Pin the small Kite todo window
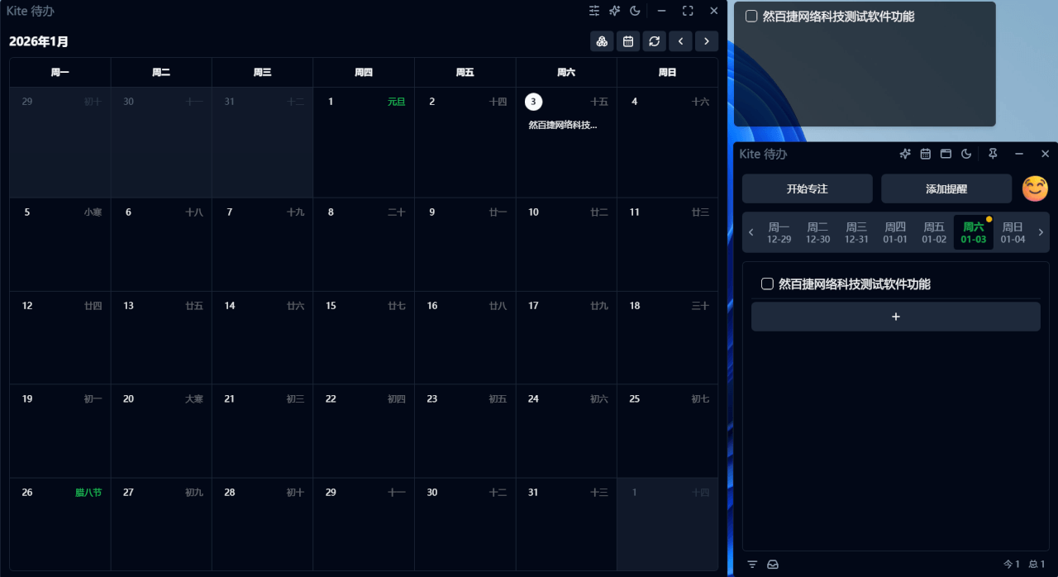1058x577 pixels. pos(993,154)
